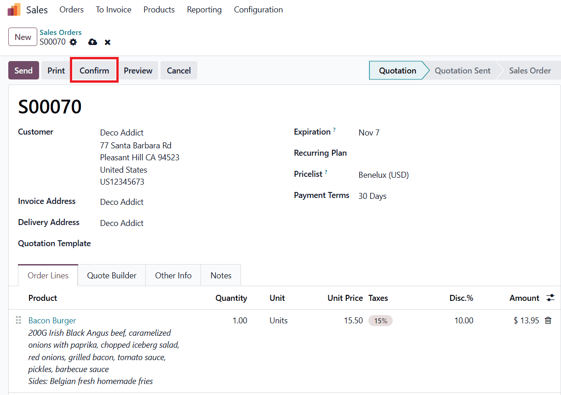Open the gear actions menu beside S00070
561x395 pixels.
[x=74, y=42]
